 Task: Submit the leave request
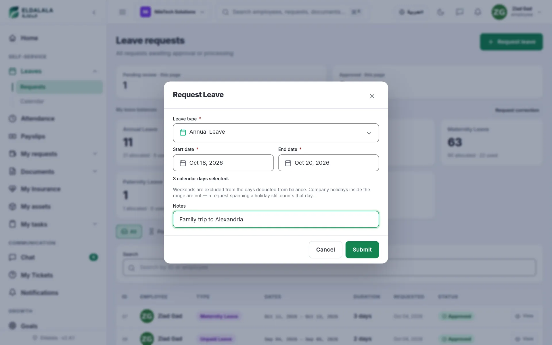(362, 250)
